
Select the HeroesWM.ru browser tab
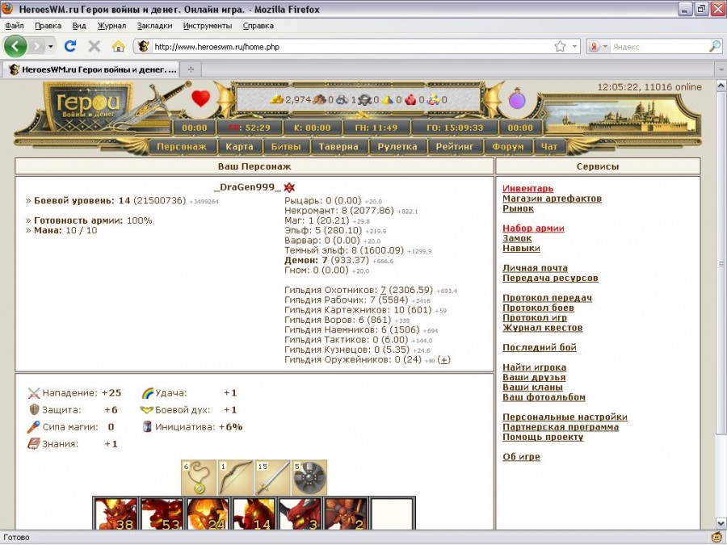coord(90,69)
